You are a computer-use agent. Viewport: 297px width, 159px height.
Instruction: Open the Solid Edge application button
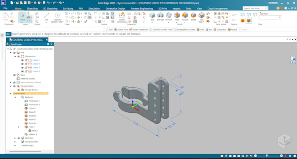pyautogui.click(x=3, y=3)
